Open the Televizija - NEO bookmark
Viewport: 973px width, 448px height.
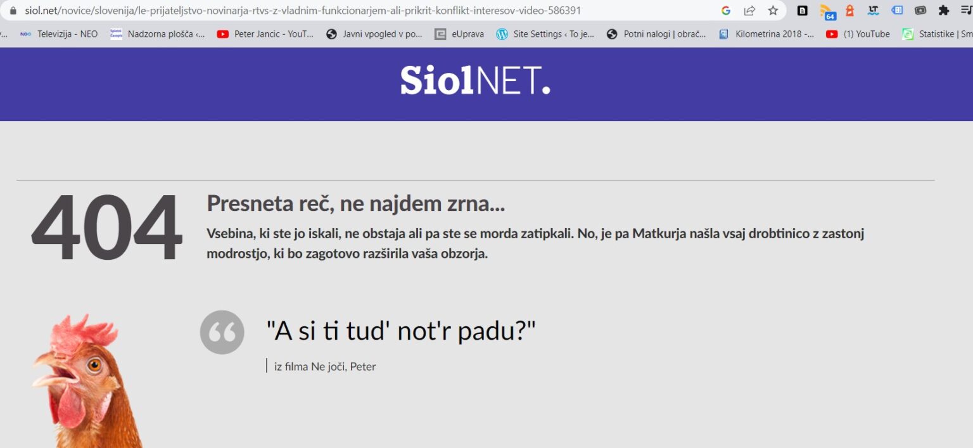pos(59,34)
